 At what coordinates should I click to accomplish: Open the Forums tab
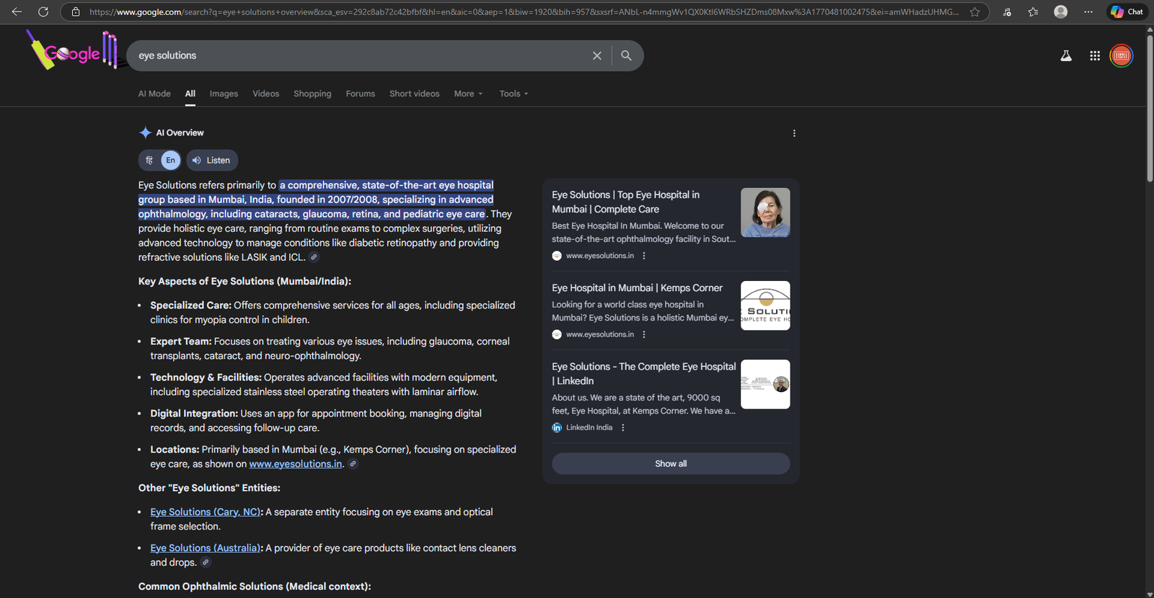click(x=361, y=94)
